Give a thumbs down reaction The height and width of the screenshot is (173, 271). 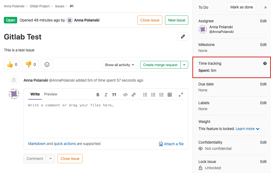click(x=31, y=64)
